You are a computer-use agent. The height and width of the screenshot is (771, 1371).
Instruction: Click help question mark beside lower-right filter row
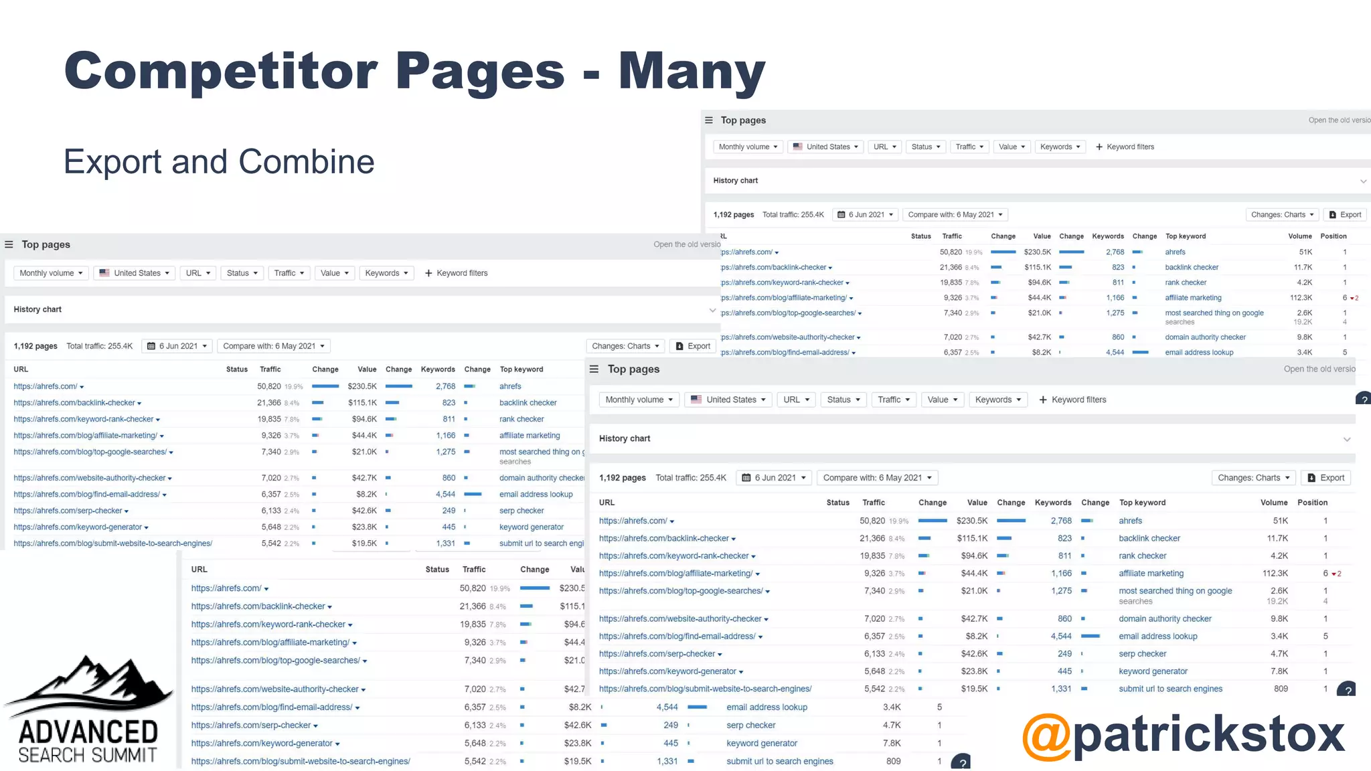[1363, 400]
